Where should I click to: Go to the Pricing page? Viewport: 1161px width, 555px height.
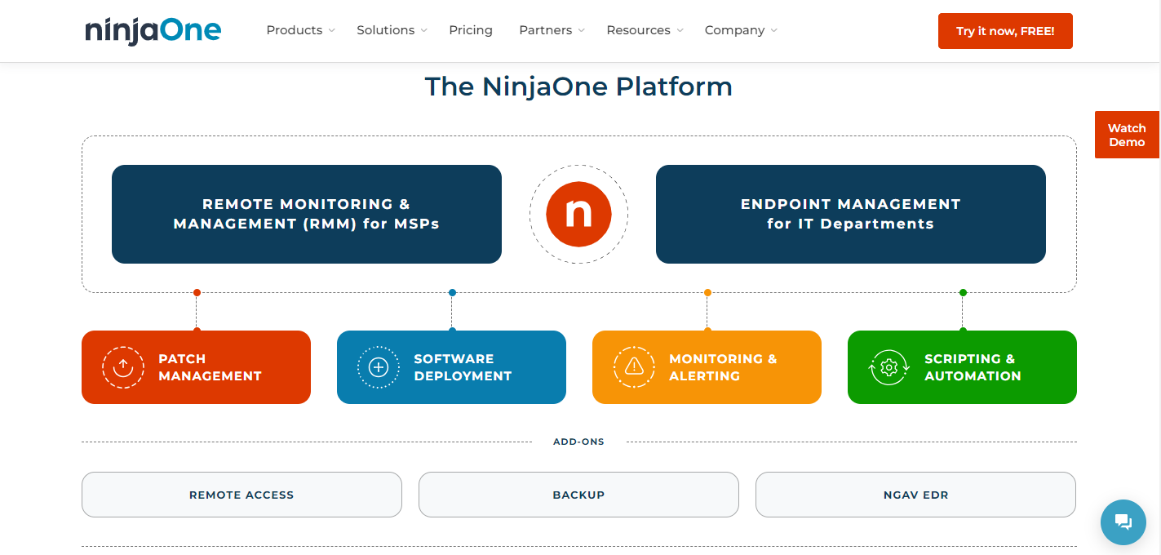(471, 30)
